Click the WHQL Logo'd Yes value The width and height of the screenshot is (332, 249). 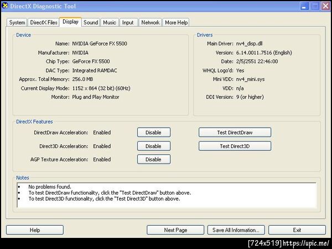pos(240,70)
